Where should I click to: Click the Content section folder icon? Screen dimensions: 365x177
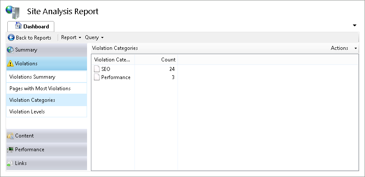(10, 136)
